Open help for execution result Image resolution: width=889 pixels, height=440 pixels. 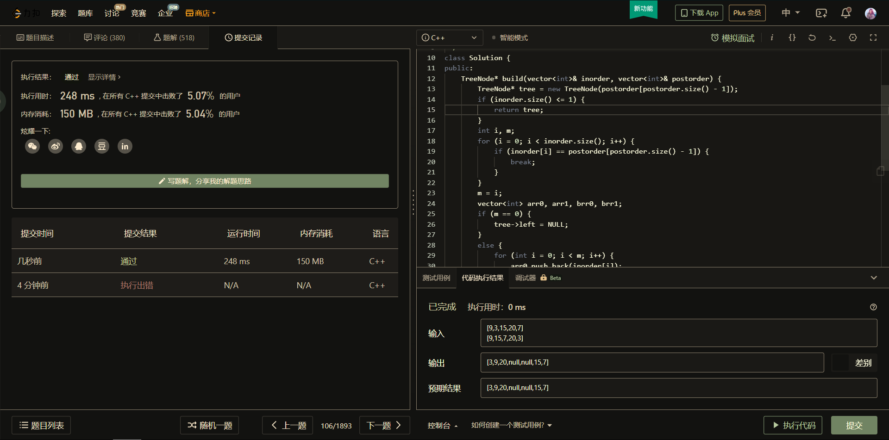[873, 307]
